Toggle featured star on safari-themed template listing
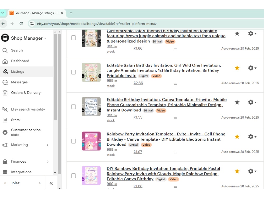Viewport: 264px width, 198px height. click(237, 34)
